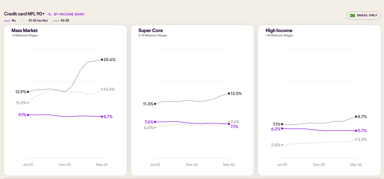Click the purple 7.6% Super Core label
Viewport: 384px width, 179px height.
click(149, 122)
